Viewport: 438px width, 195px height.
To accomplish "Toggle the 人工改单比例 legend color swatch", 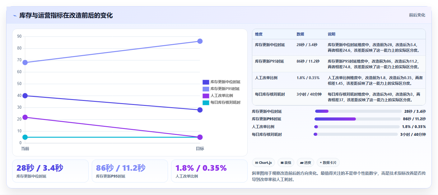I will tap(206, 96).
